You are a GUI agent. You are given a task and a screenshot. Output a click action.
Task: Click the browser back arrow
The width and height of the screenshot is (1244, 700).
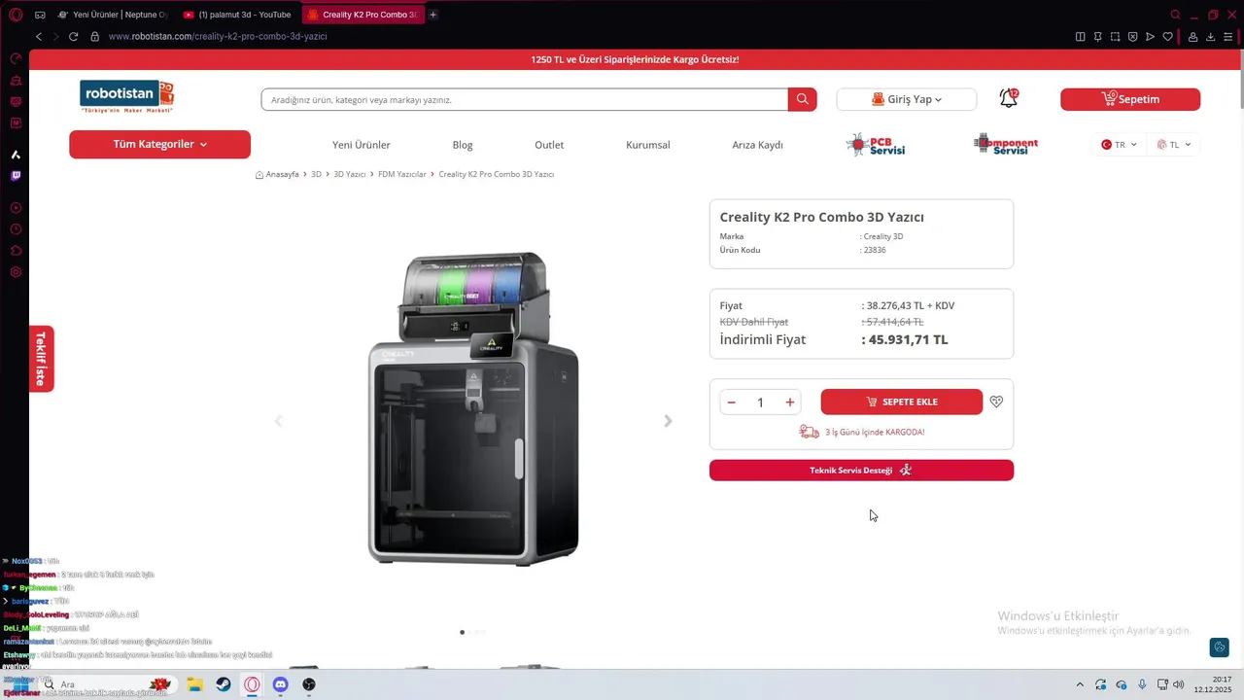point(39,36)
